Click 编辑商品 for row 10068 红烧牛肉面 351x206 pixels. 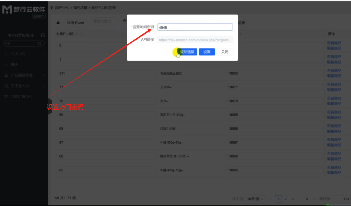334,131
